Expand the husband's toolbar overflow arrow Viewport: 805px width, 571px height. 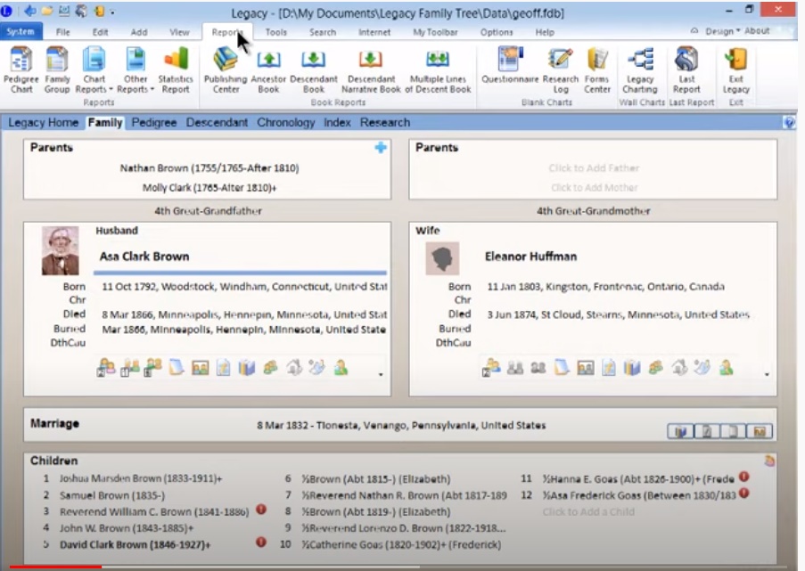(381, 374)
